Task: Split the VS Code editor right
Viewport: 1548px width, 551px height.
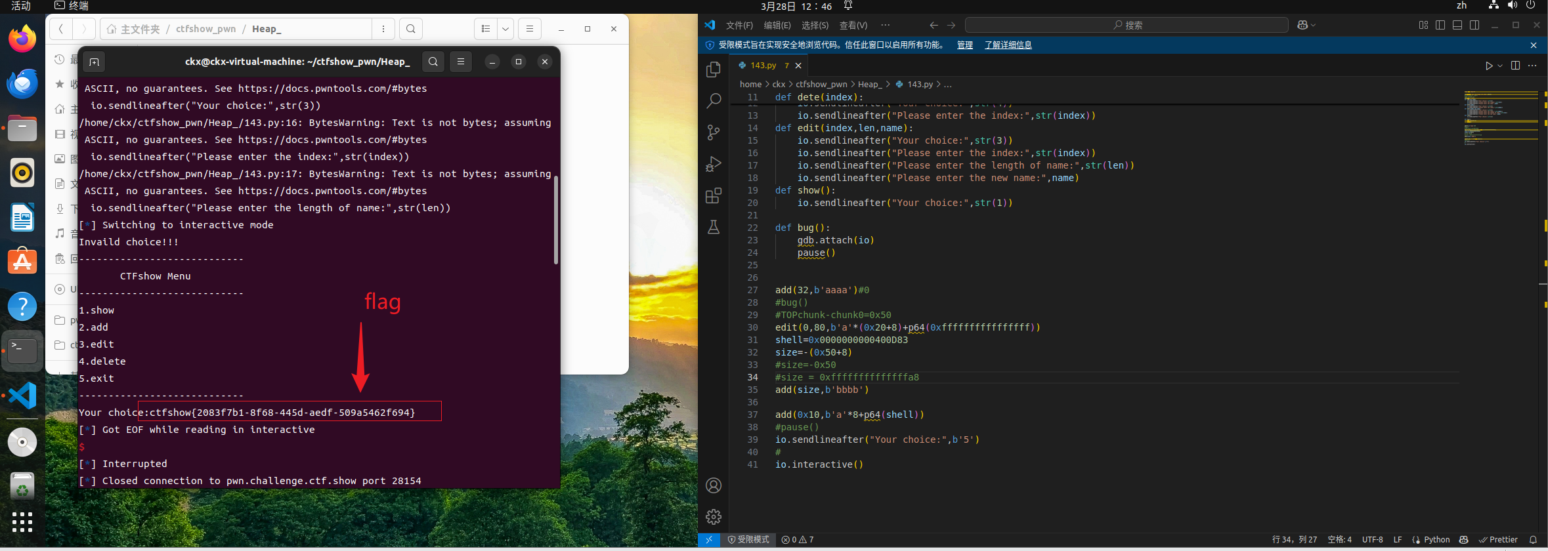Action: tap(1515, 66)
